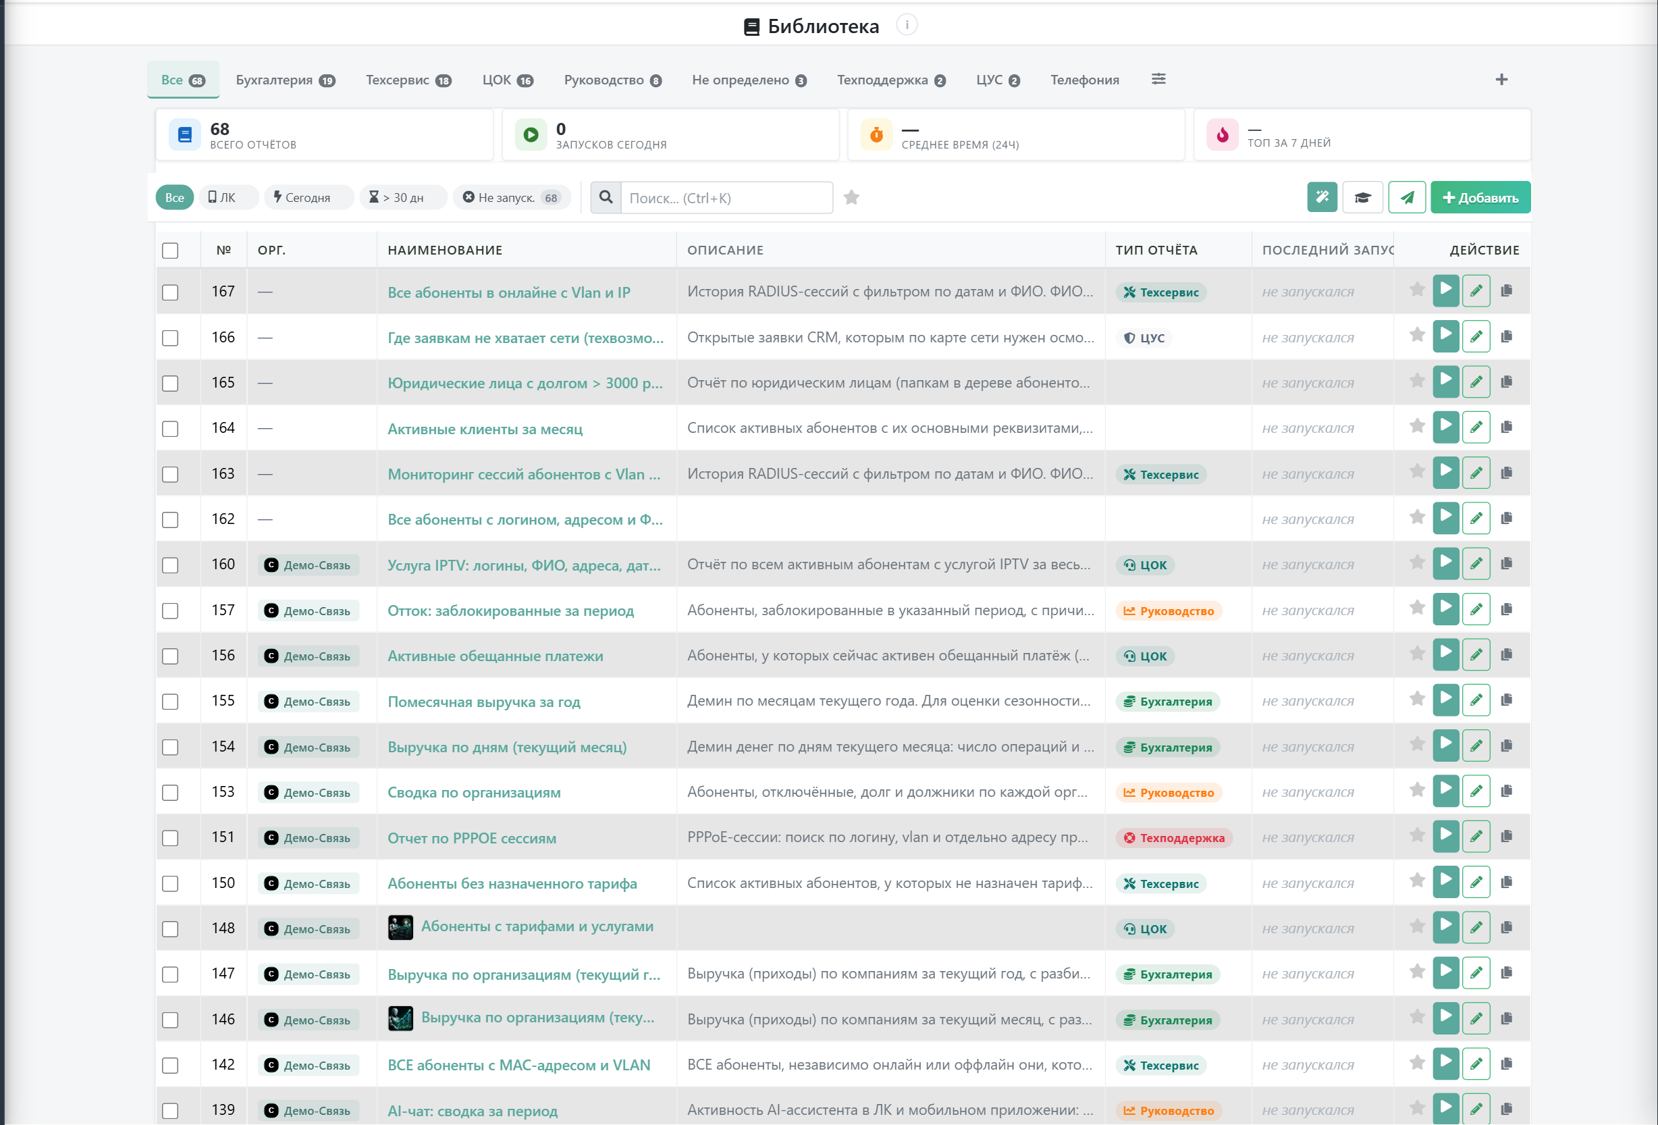The height and width of the screenshot is (1125, 1658).
Task: Click the Техподдержка type badge in row 151
Action: 1173,838
